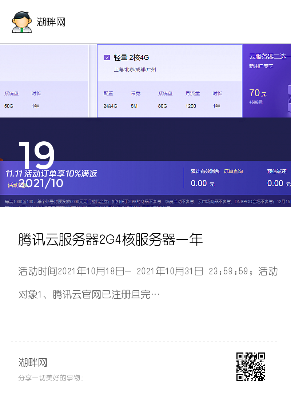
Task: Click the 新用户专享 label
Action: click(261, 66)
